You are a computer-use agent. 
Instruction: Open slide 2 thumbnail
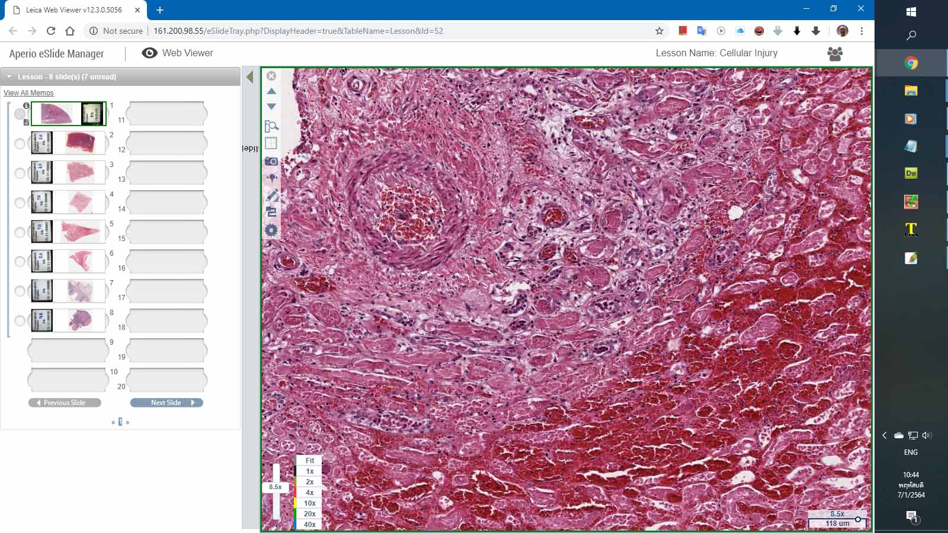click(68, 143)
